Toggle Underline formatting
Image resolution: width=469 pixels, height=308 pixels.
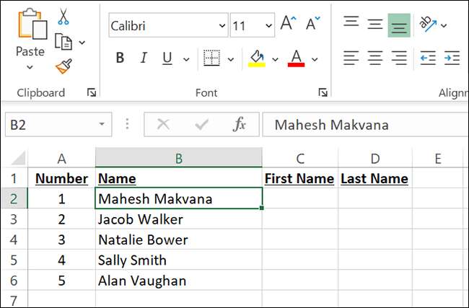[x=167, y=58]
